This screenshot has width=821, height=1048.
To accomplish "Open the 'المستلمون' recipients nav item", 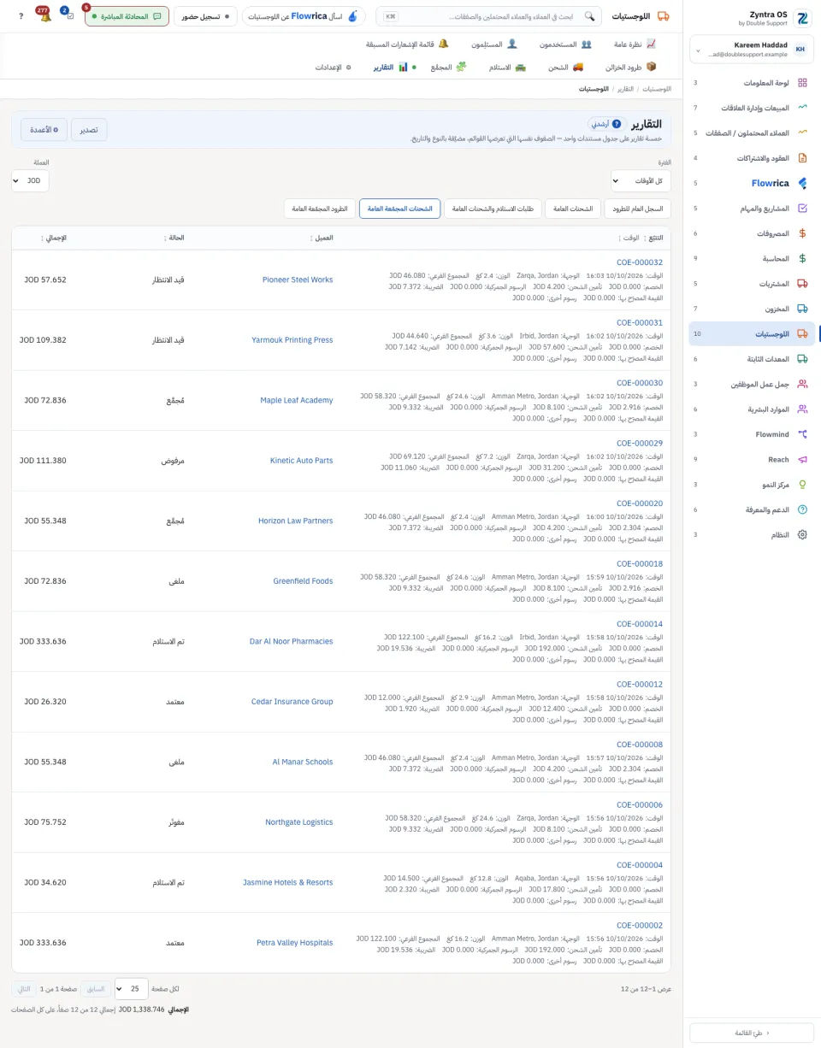I will [494, 44].
